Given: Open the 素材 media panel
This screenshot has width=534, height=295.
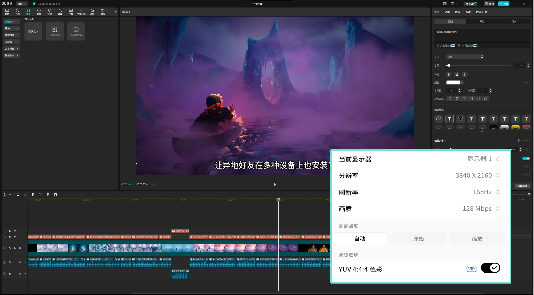Looking at the screenshot, I should [7, 12].
